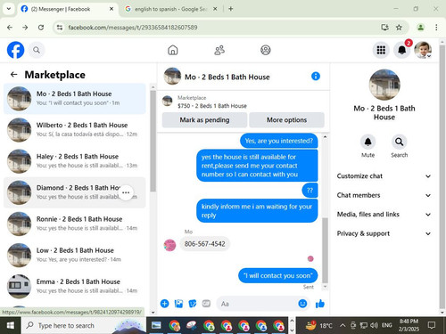
Task: Open the weather 18°C widget
Action: click(318, 325)
